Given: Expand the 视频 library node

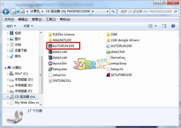Looking at the screenshot, I should pyautogui.click(x=8, y=33).
